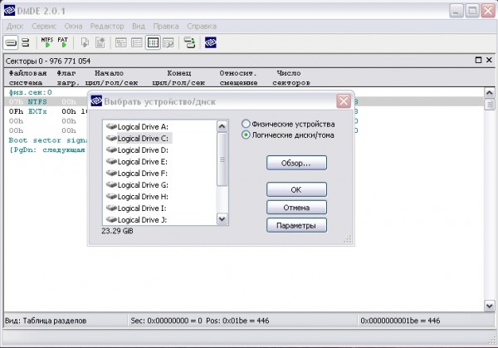Select the EXTx partition row
Screen dimensions: 498x348
244,111
